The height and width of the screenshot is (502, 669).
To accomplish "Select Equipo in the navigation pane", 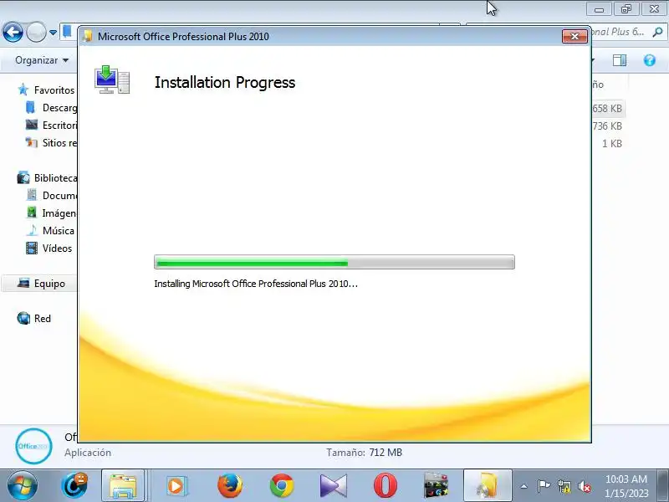I will (49, 284).
